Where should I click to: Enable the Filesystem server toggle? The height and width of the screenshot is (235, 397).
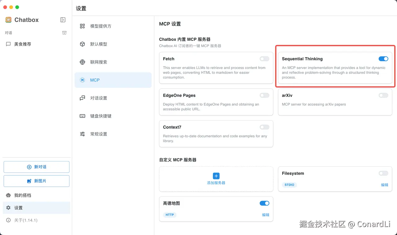tap(383, 173)
